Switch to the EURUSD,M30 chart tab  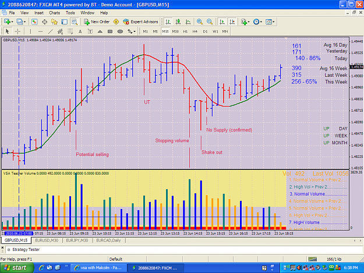[47, 240]
